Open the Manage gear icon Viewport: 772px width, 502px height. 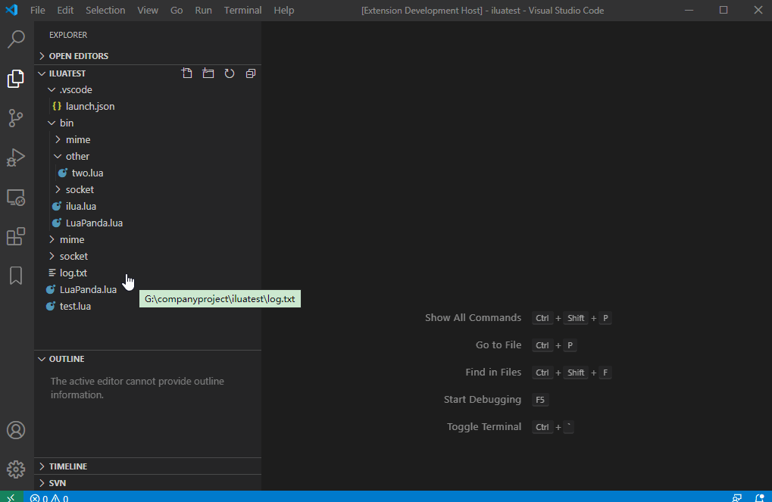coord(16,469)
